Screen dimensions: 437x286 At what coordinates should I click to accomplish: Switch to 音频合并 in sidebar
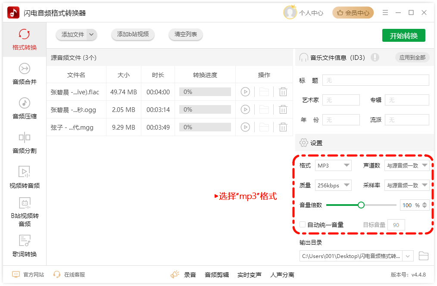pyautogui.click(x=25, y=74)
